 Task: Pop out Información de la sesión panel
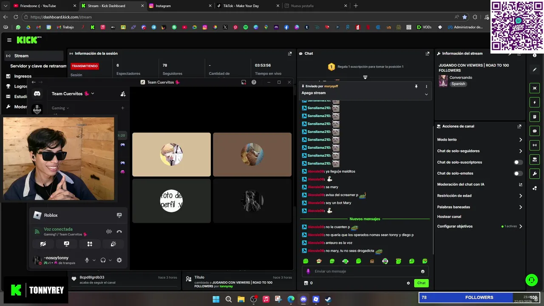(290, 54)
